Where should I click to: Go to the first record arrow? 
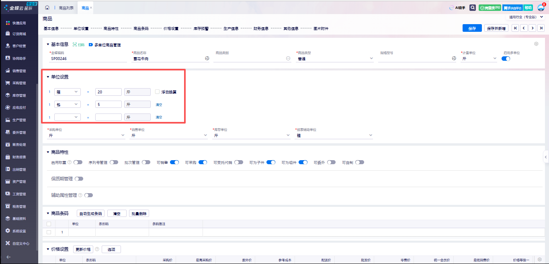pyautogui.click(x=515, y=28)
